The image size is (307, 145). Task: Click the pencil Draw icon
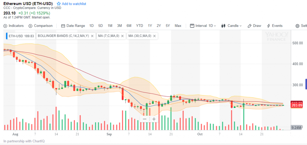[249, 26]
